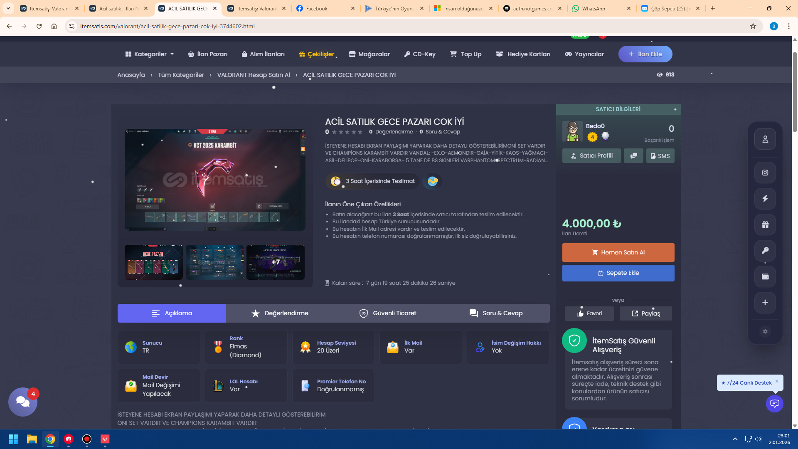Switch to the Değerlendirme tab
The width and height of the screenshot is (798, 449).
click(280, 313)
